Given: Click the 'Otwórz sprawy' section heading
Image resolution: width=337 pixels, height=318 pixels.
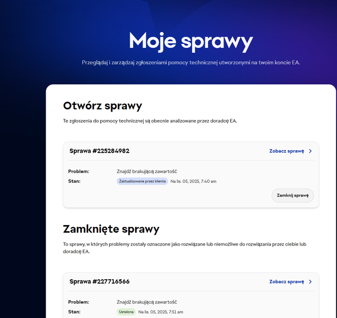Looking at the screenshot, I should (x=103, y=106).
